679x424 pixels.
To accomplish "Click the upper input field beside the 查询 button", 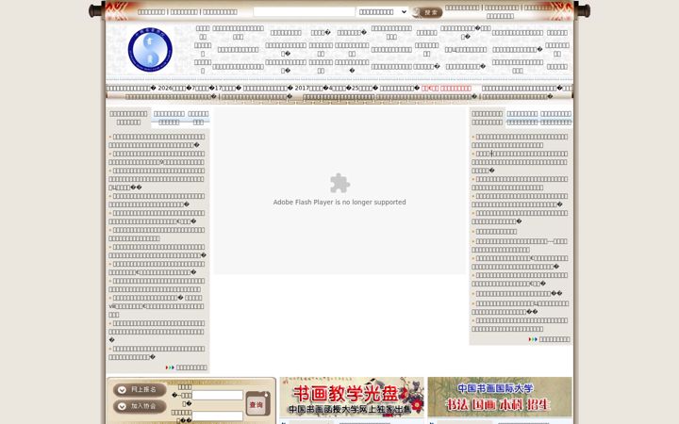I will click(218, 395).
